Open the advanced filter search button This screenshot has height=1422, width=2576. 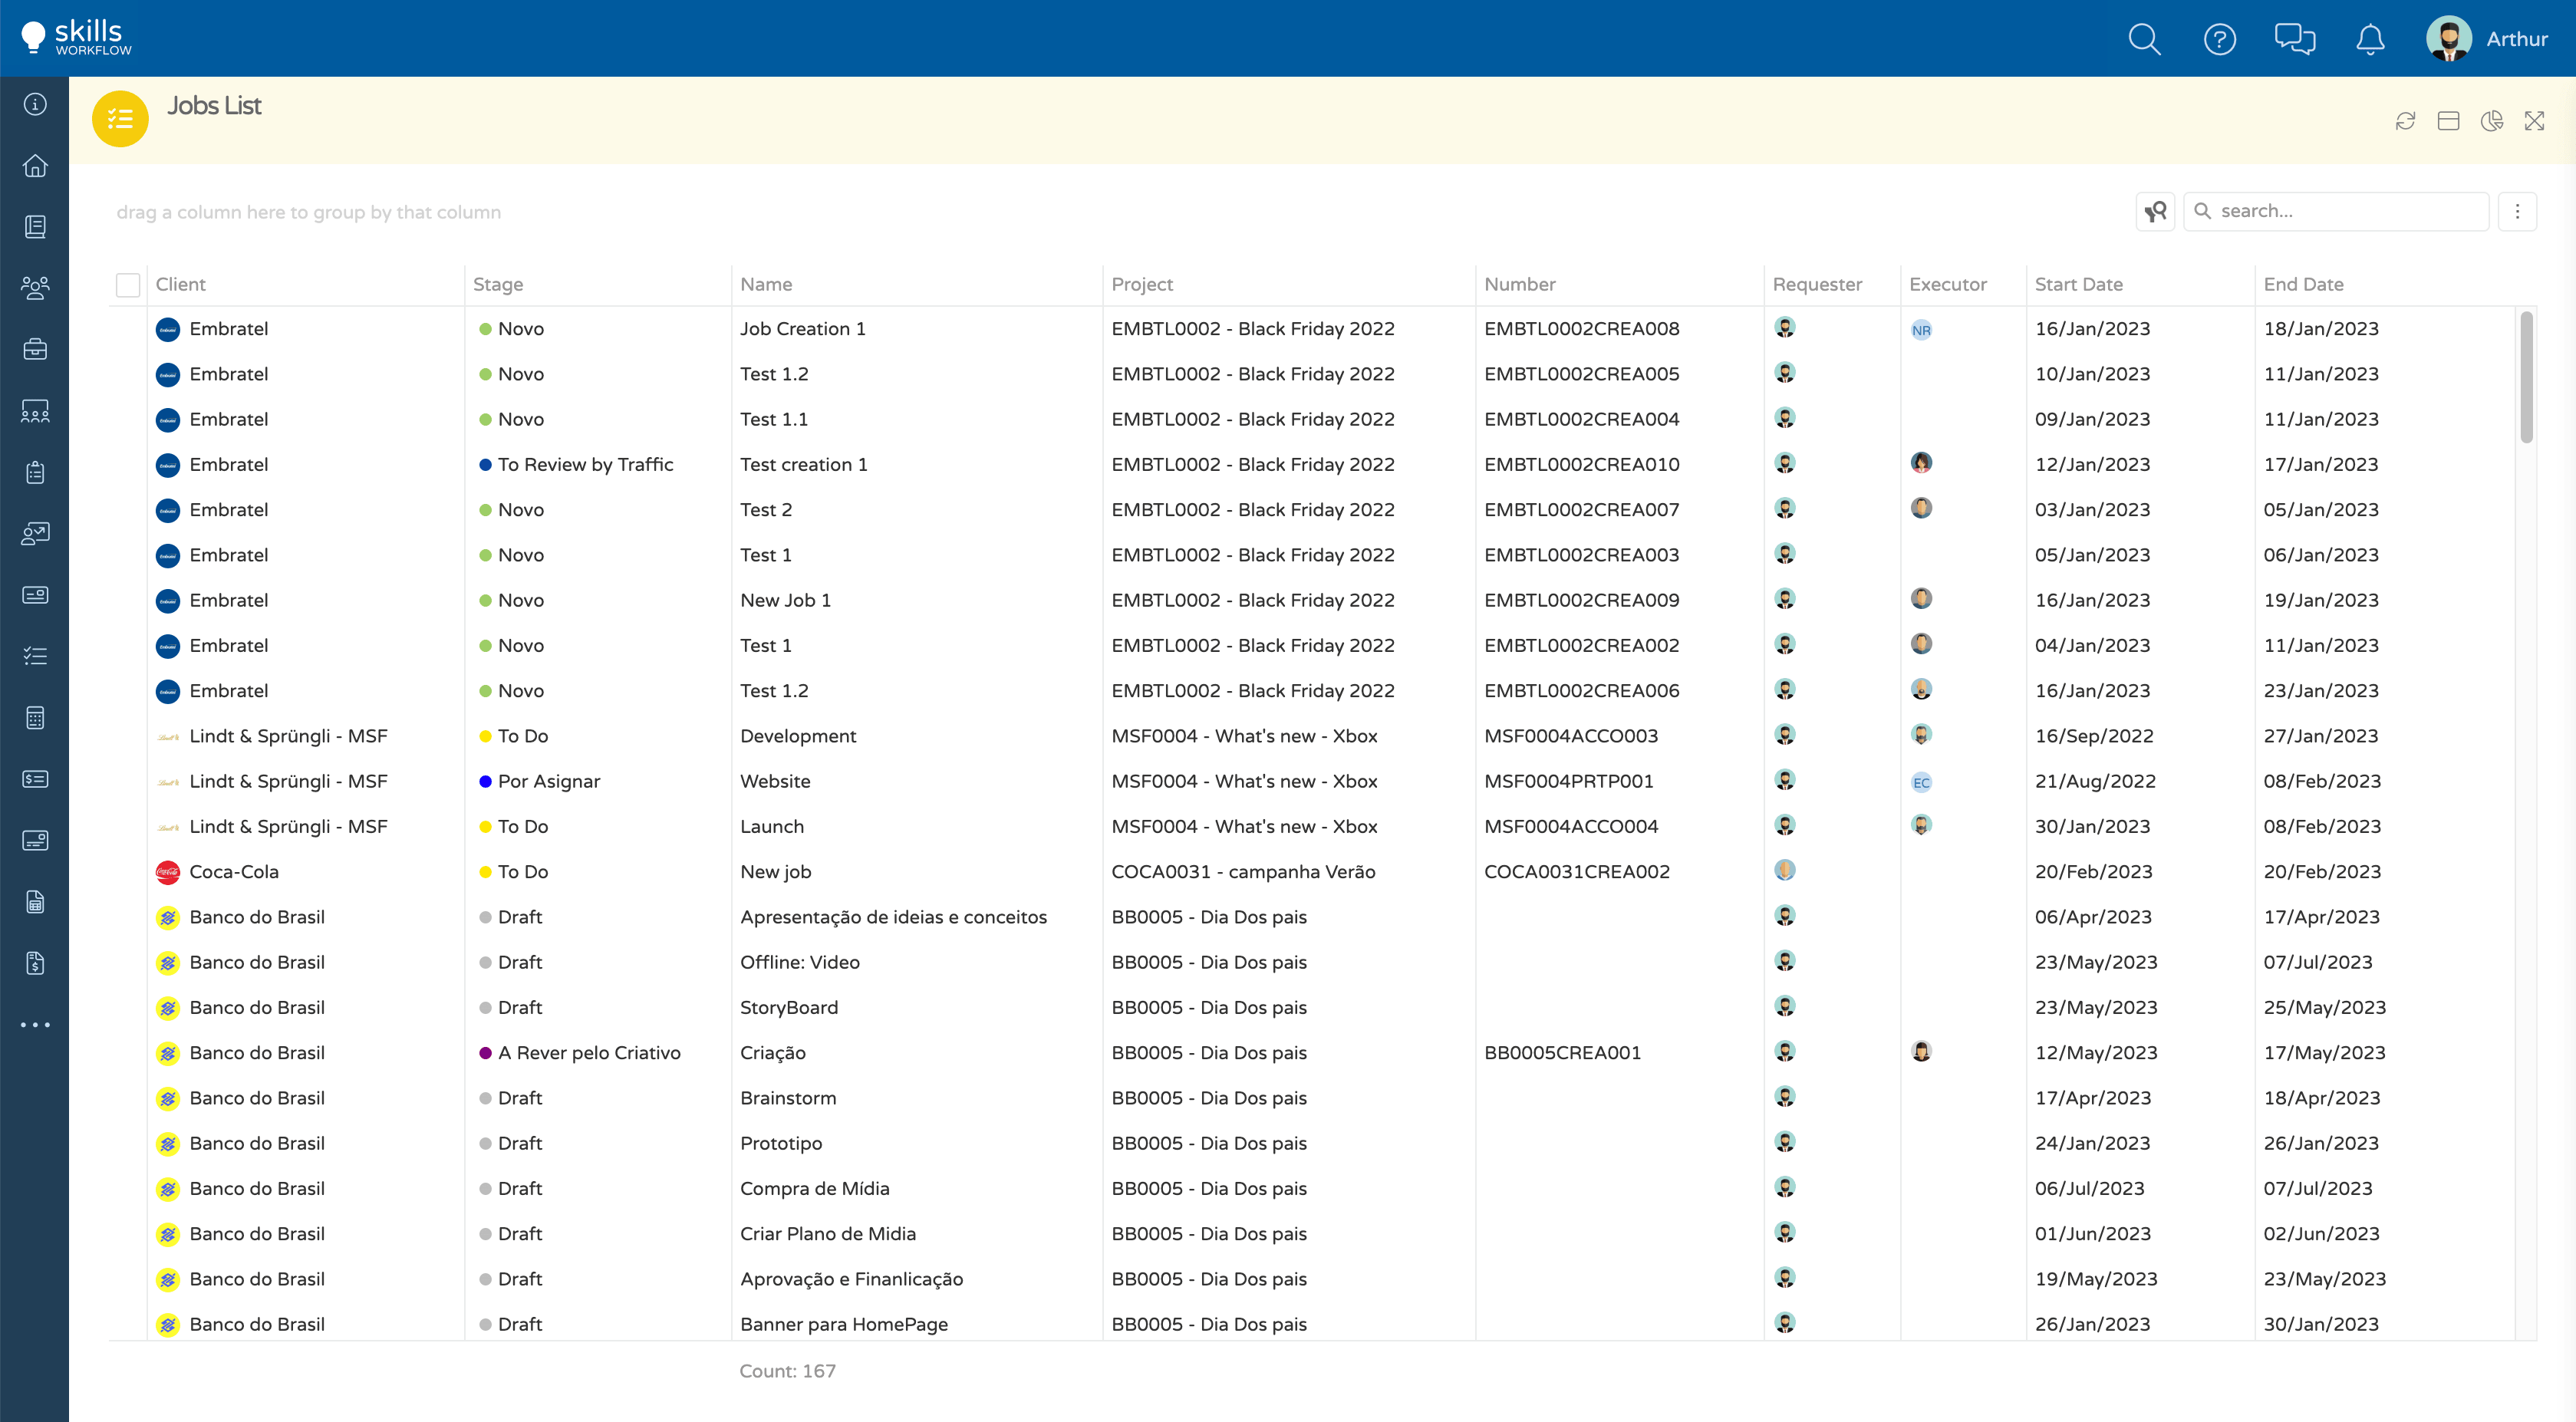(x=2155, y=211)
